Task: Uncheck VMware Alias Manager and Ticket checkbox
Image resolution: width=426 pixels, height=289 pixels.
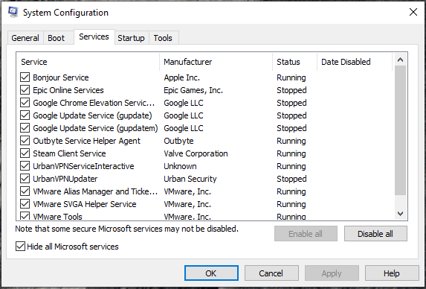Action: (25, 191)
